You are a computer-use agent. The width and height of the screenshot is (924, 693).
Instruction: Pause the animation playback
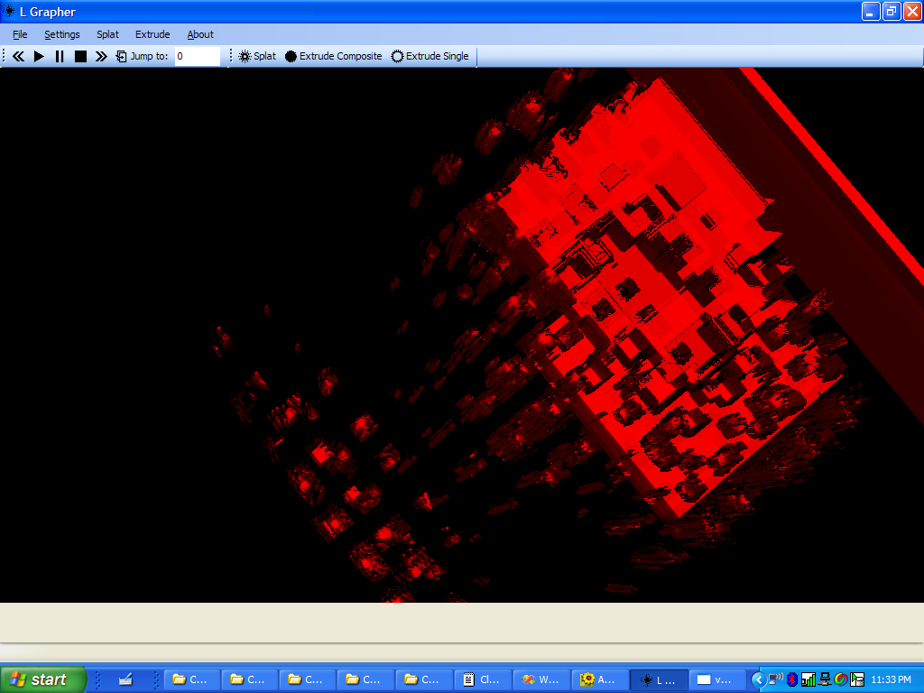pyautogui.click(x=60, y=56)
